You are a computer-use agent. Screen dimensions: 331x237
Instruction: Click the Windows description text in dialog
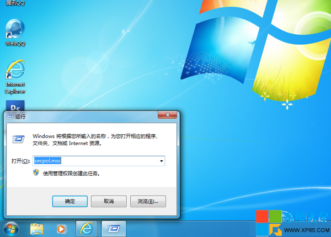coord(95,140)
